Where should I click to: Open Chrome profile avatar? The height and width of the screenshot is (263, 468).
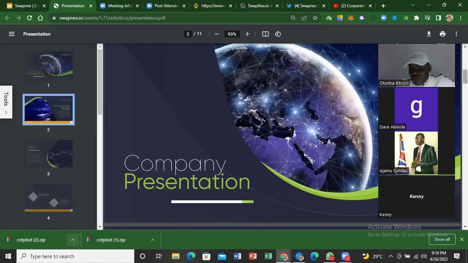coord(450,18)
